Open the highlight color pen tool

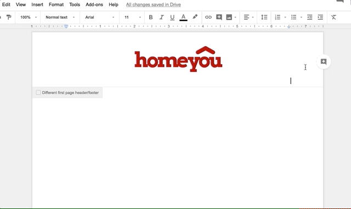point(195,17)
